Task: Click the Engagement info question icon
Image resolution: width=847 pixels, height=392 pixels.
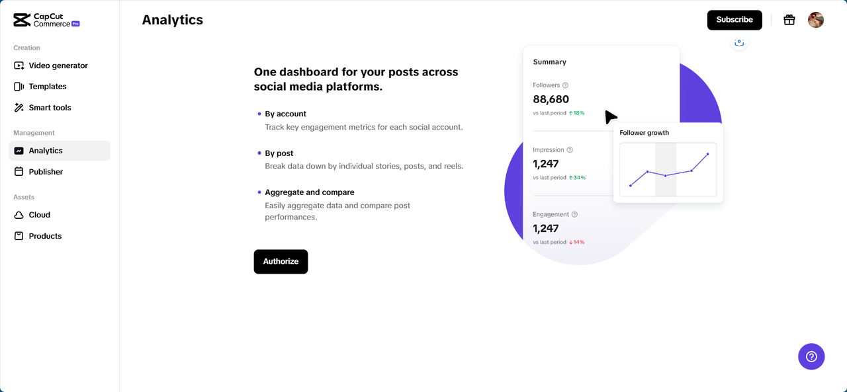Action: point(574,214)
